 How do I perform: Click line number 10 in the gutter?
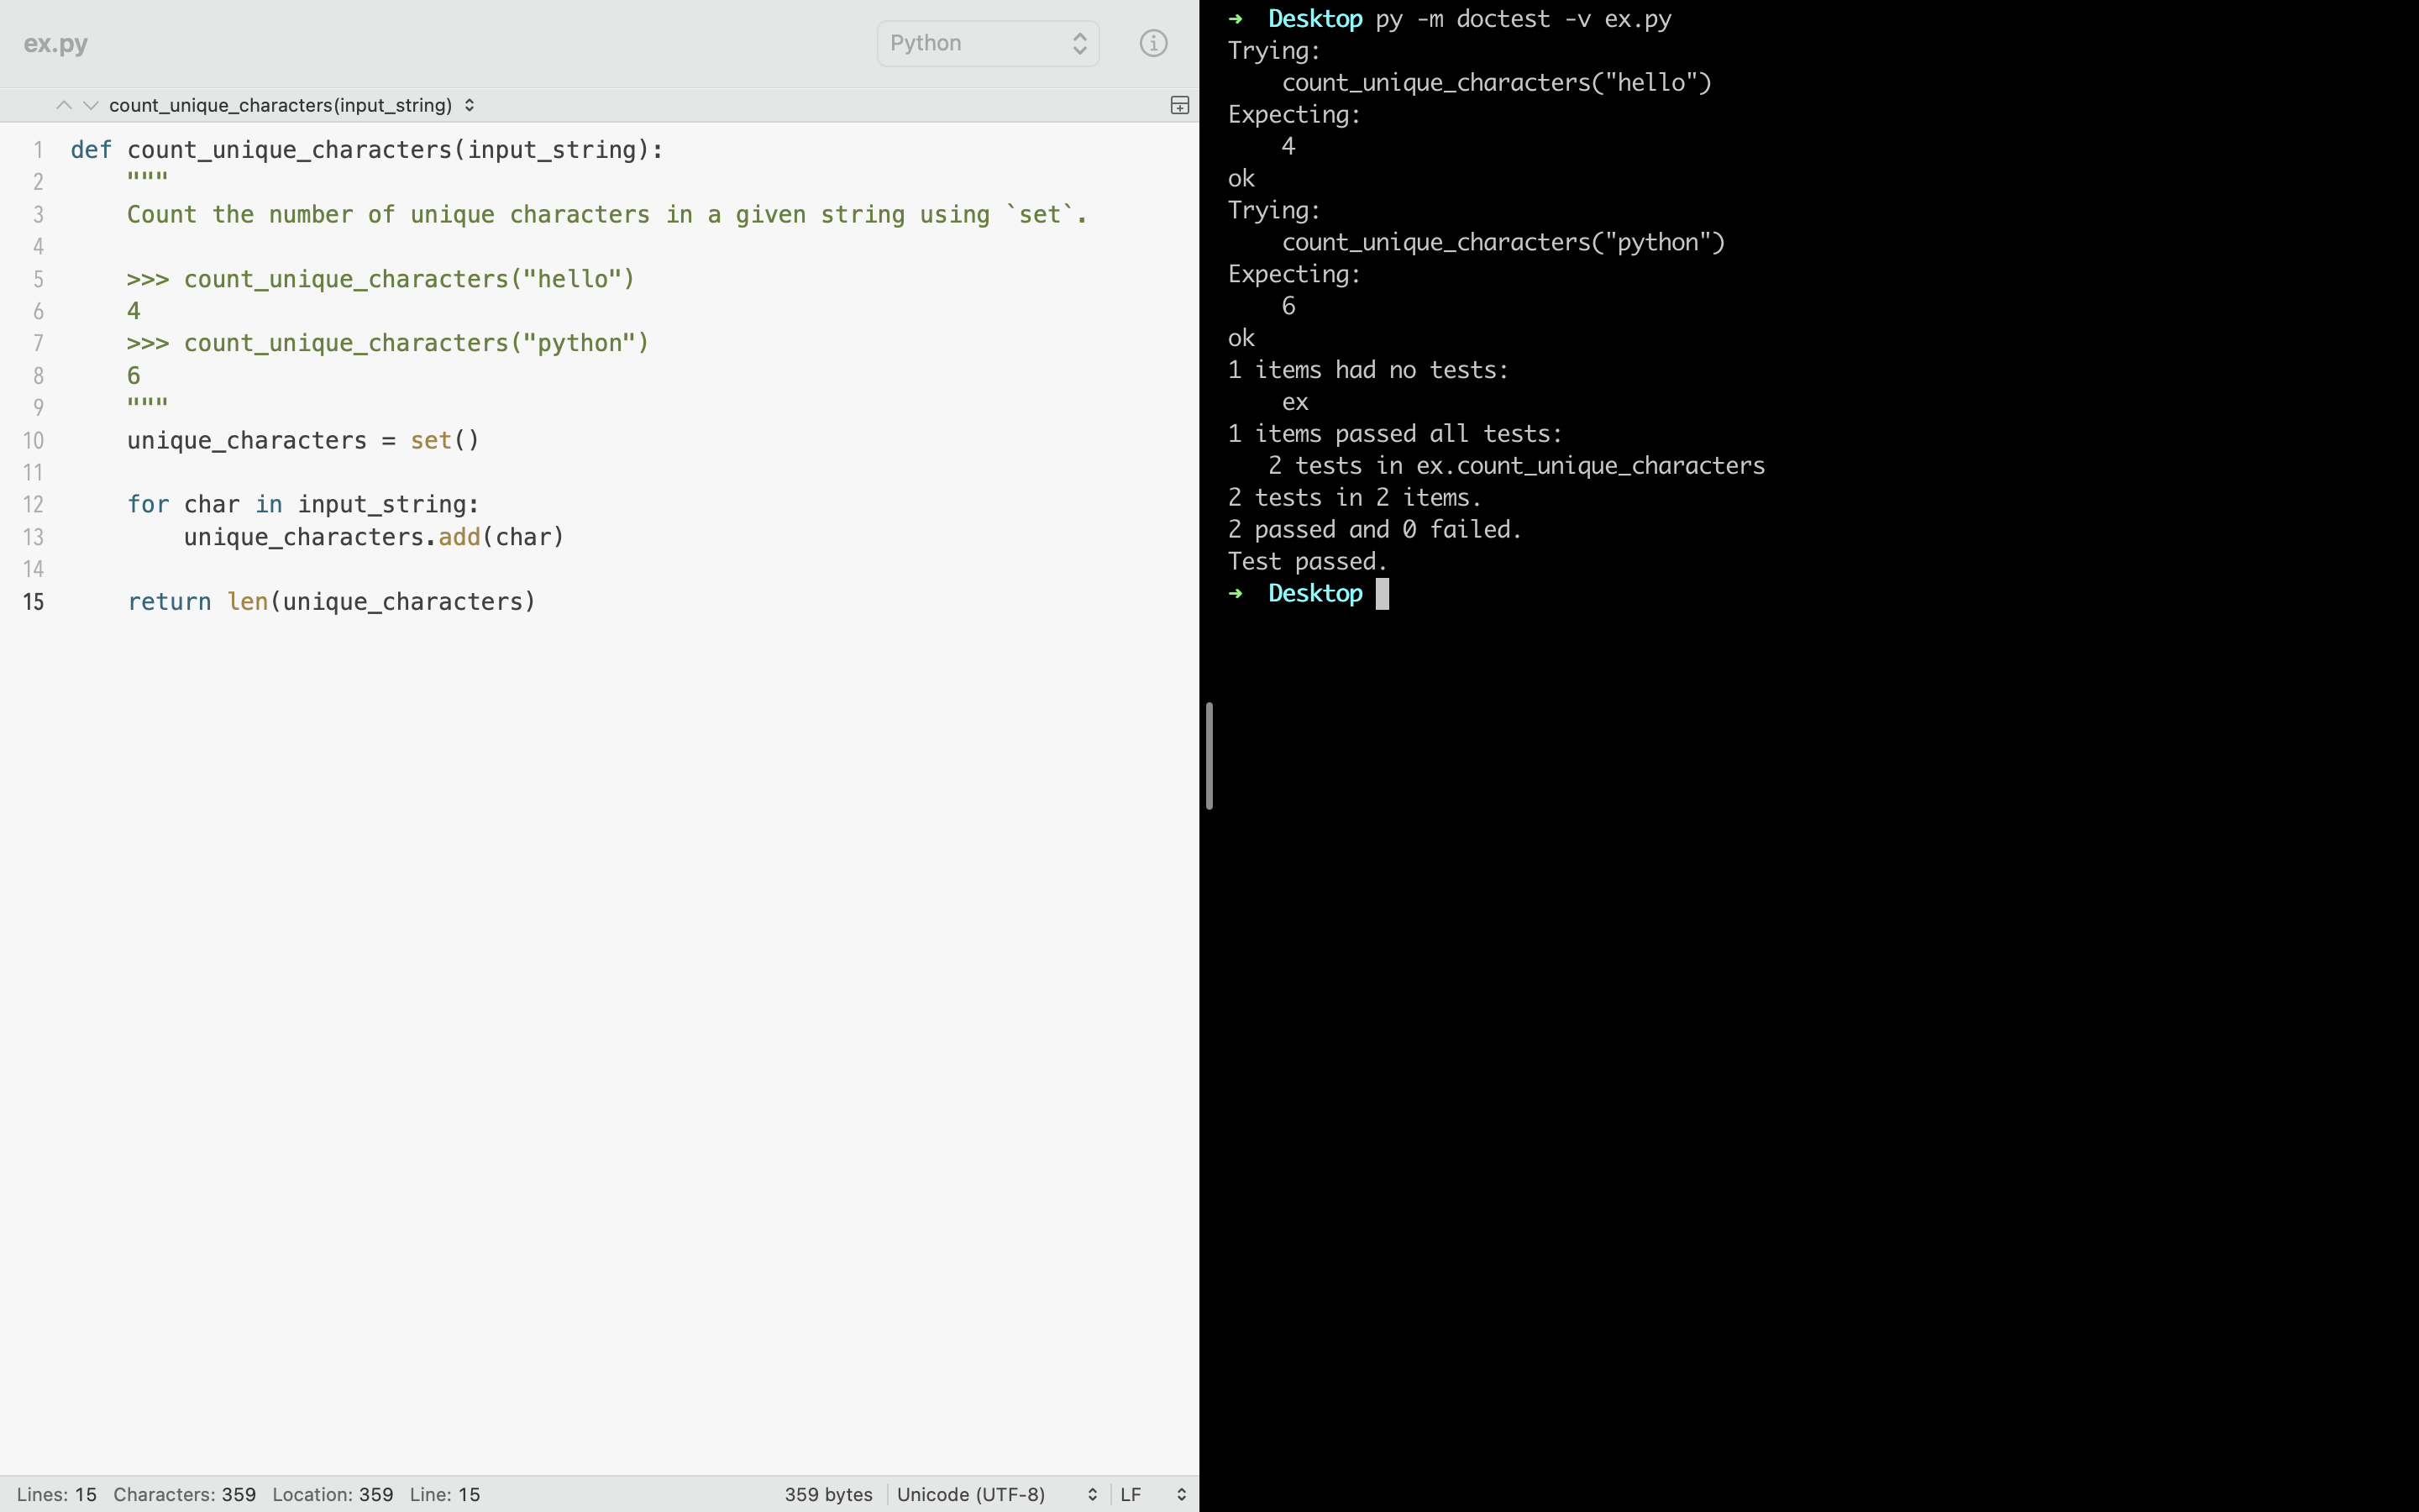point(34,441)
